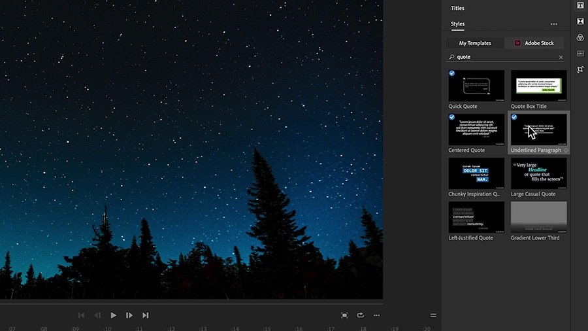Viewport: 588px width, 331px height.
Task: Click inside the quote search field
Action: pyautogui.click(x=506, y=57)
